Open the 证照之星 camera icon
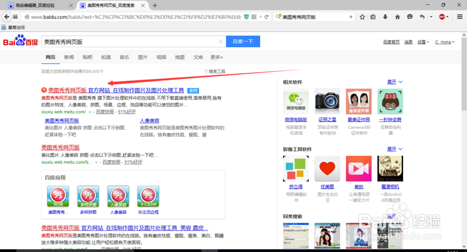 pos(327,101)
